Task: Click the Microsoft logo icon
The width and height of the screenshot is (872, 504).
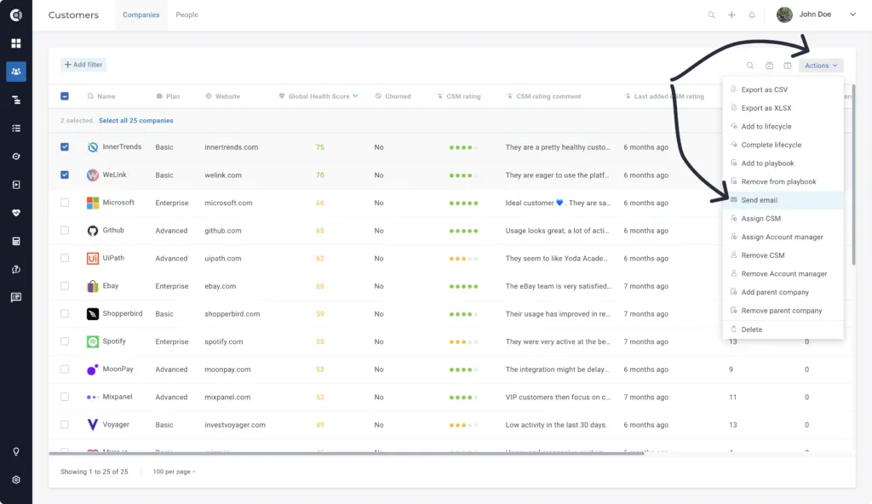Action: pos(93,203)
